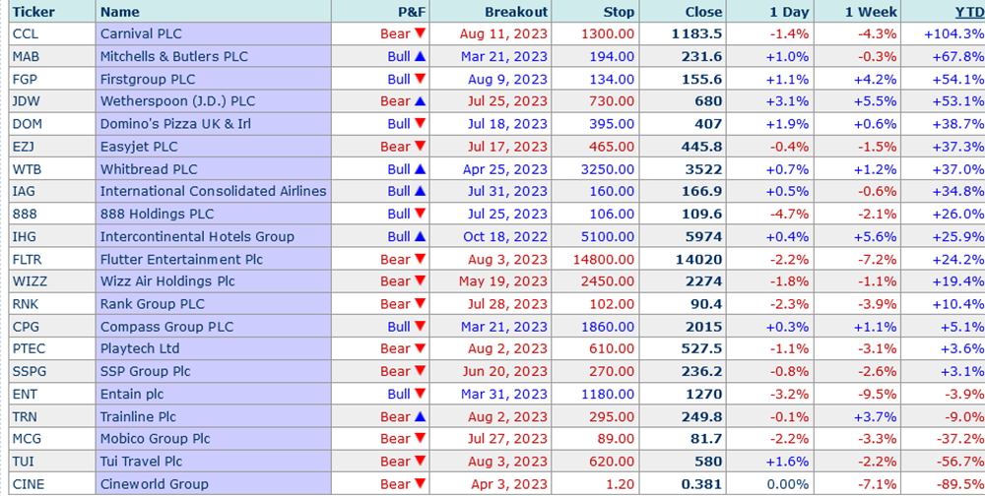The height and width of the screenshot is (496, 985).
Task: Click the red down arrow for Cineworld Group
Action: [x=420, y=484]
